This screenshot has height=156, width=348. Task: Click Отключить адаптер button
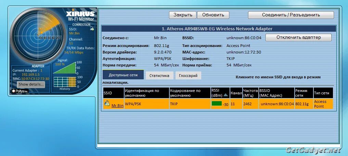(298, 37)
